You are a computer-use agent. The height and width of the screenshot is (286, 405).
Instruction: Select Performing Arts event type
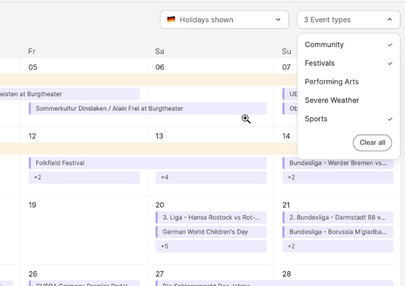(x=332, y=82)
